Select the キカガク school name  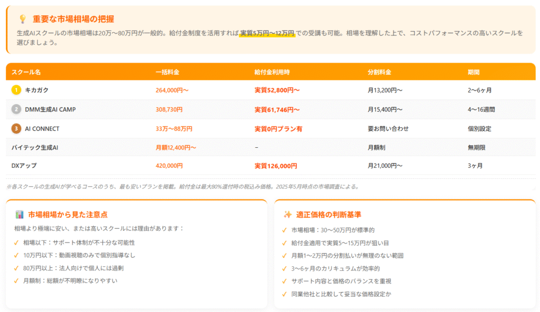click(x=37, y=90)
